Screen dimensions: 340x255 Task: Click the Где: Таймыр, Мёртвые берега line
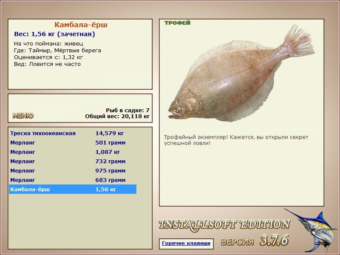coord(57,51)
